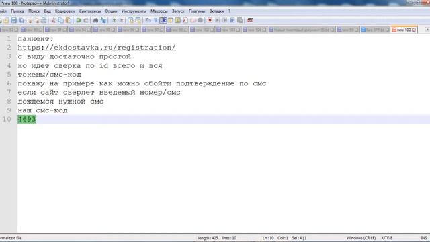Click 'Windows (CR LF)' in the status bar
Image resolution: width=430 pixels, height=242 pixels.
pyautogui.click(x=361, y=238)
